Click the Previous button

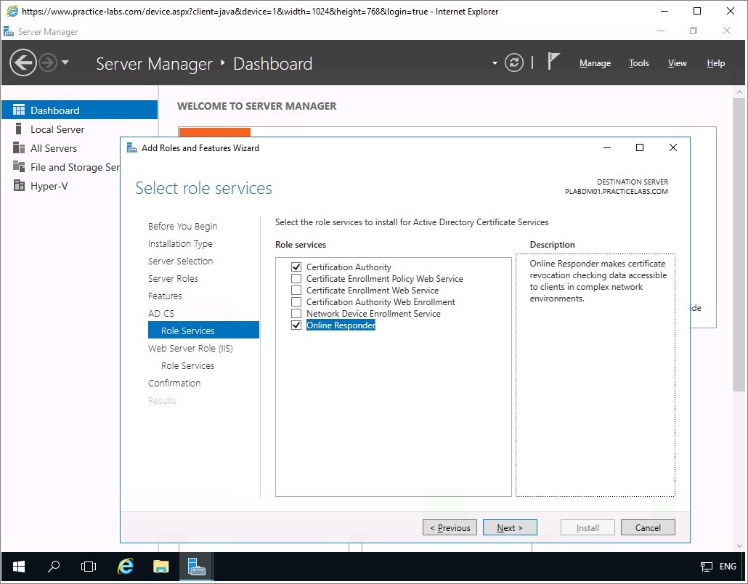[x=450, y=527]
